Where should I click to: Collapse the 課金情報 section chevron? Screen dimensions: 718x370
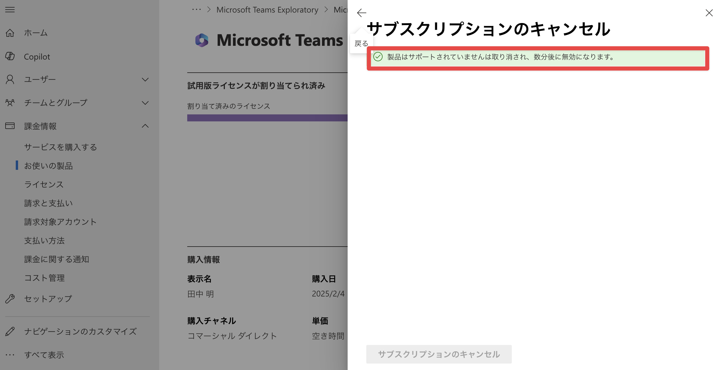(145, 126)
